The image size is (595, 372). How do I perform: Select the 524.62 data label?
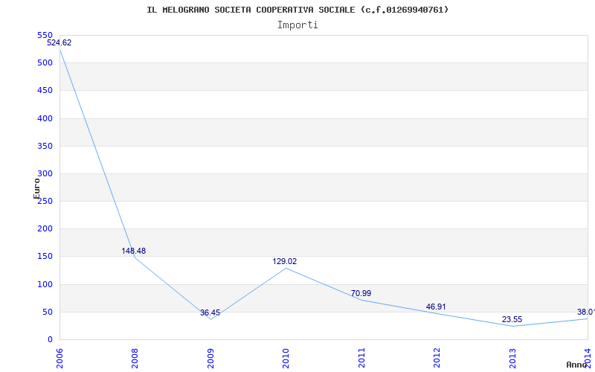click(59, 43)
